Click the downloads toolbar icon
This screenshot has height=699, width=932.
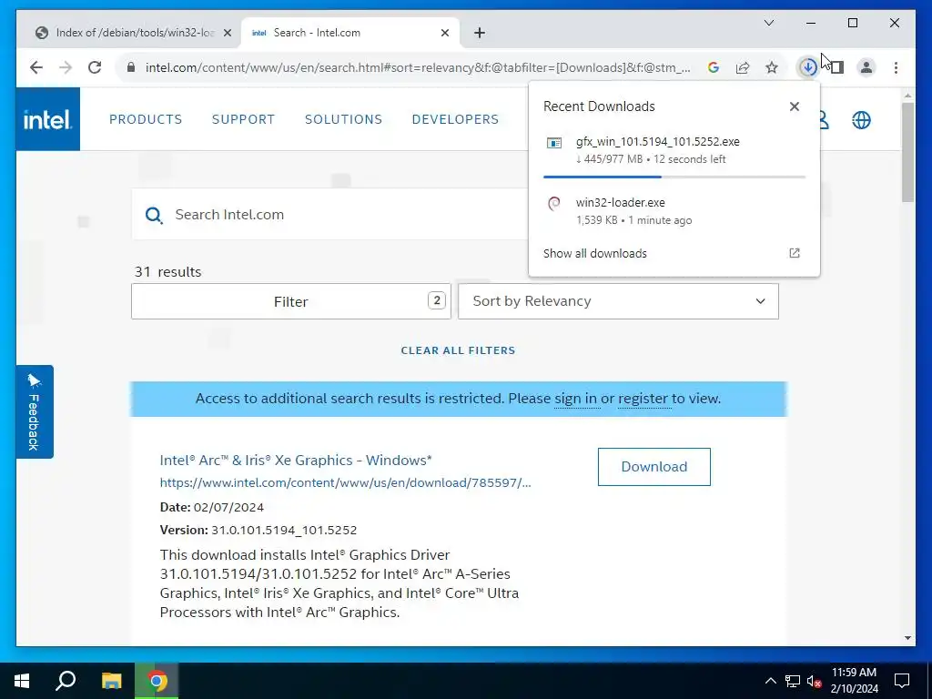pyautogui.click(x=808, y=67)
